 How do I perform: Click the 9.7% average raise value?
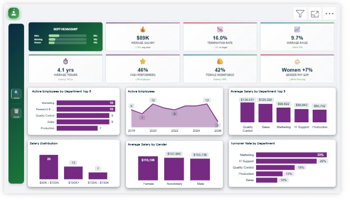(x=297, y=38)
